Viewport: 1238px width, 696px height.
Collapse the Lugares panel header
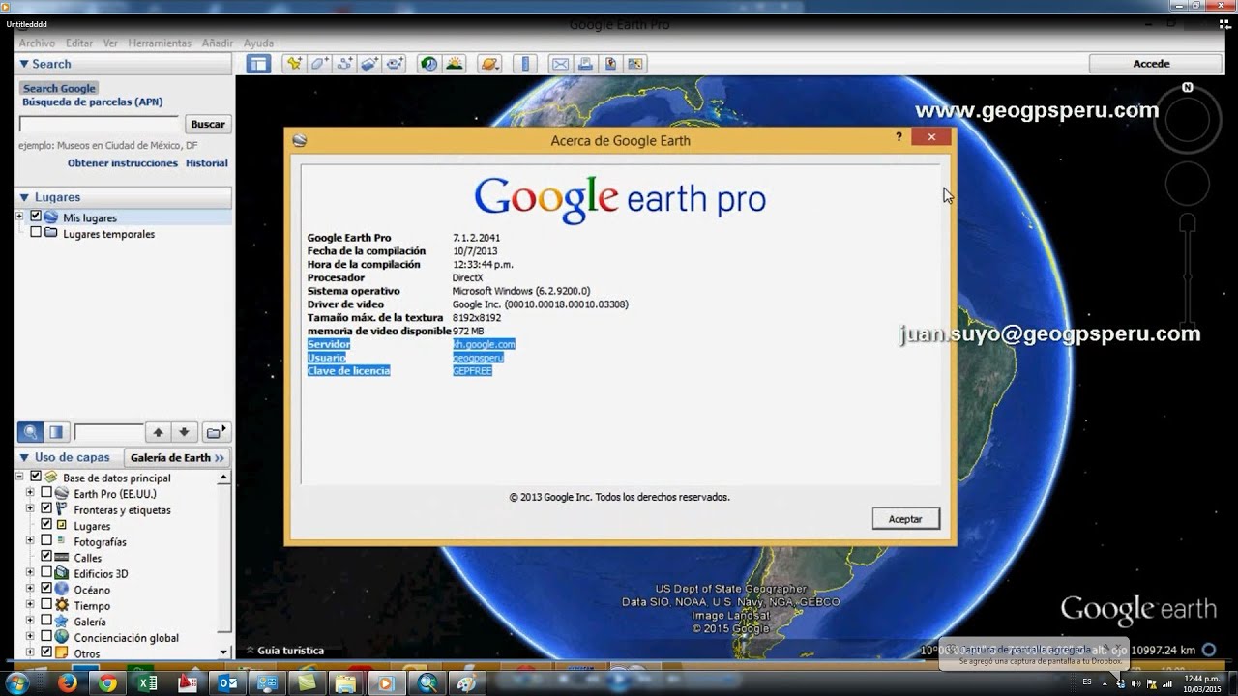(23, 197)
